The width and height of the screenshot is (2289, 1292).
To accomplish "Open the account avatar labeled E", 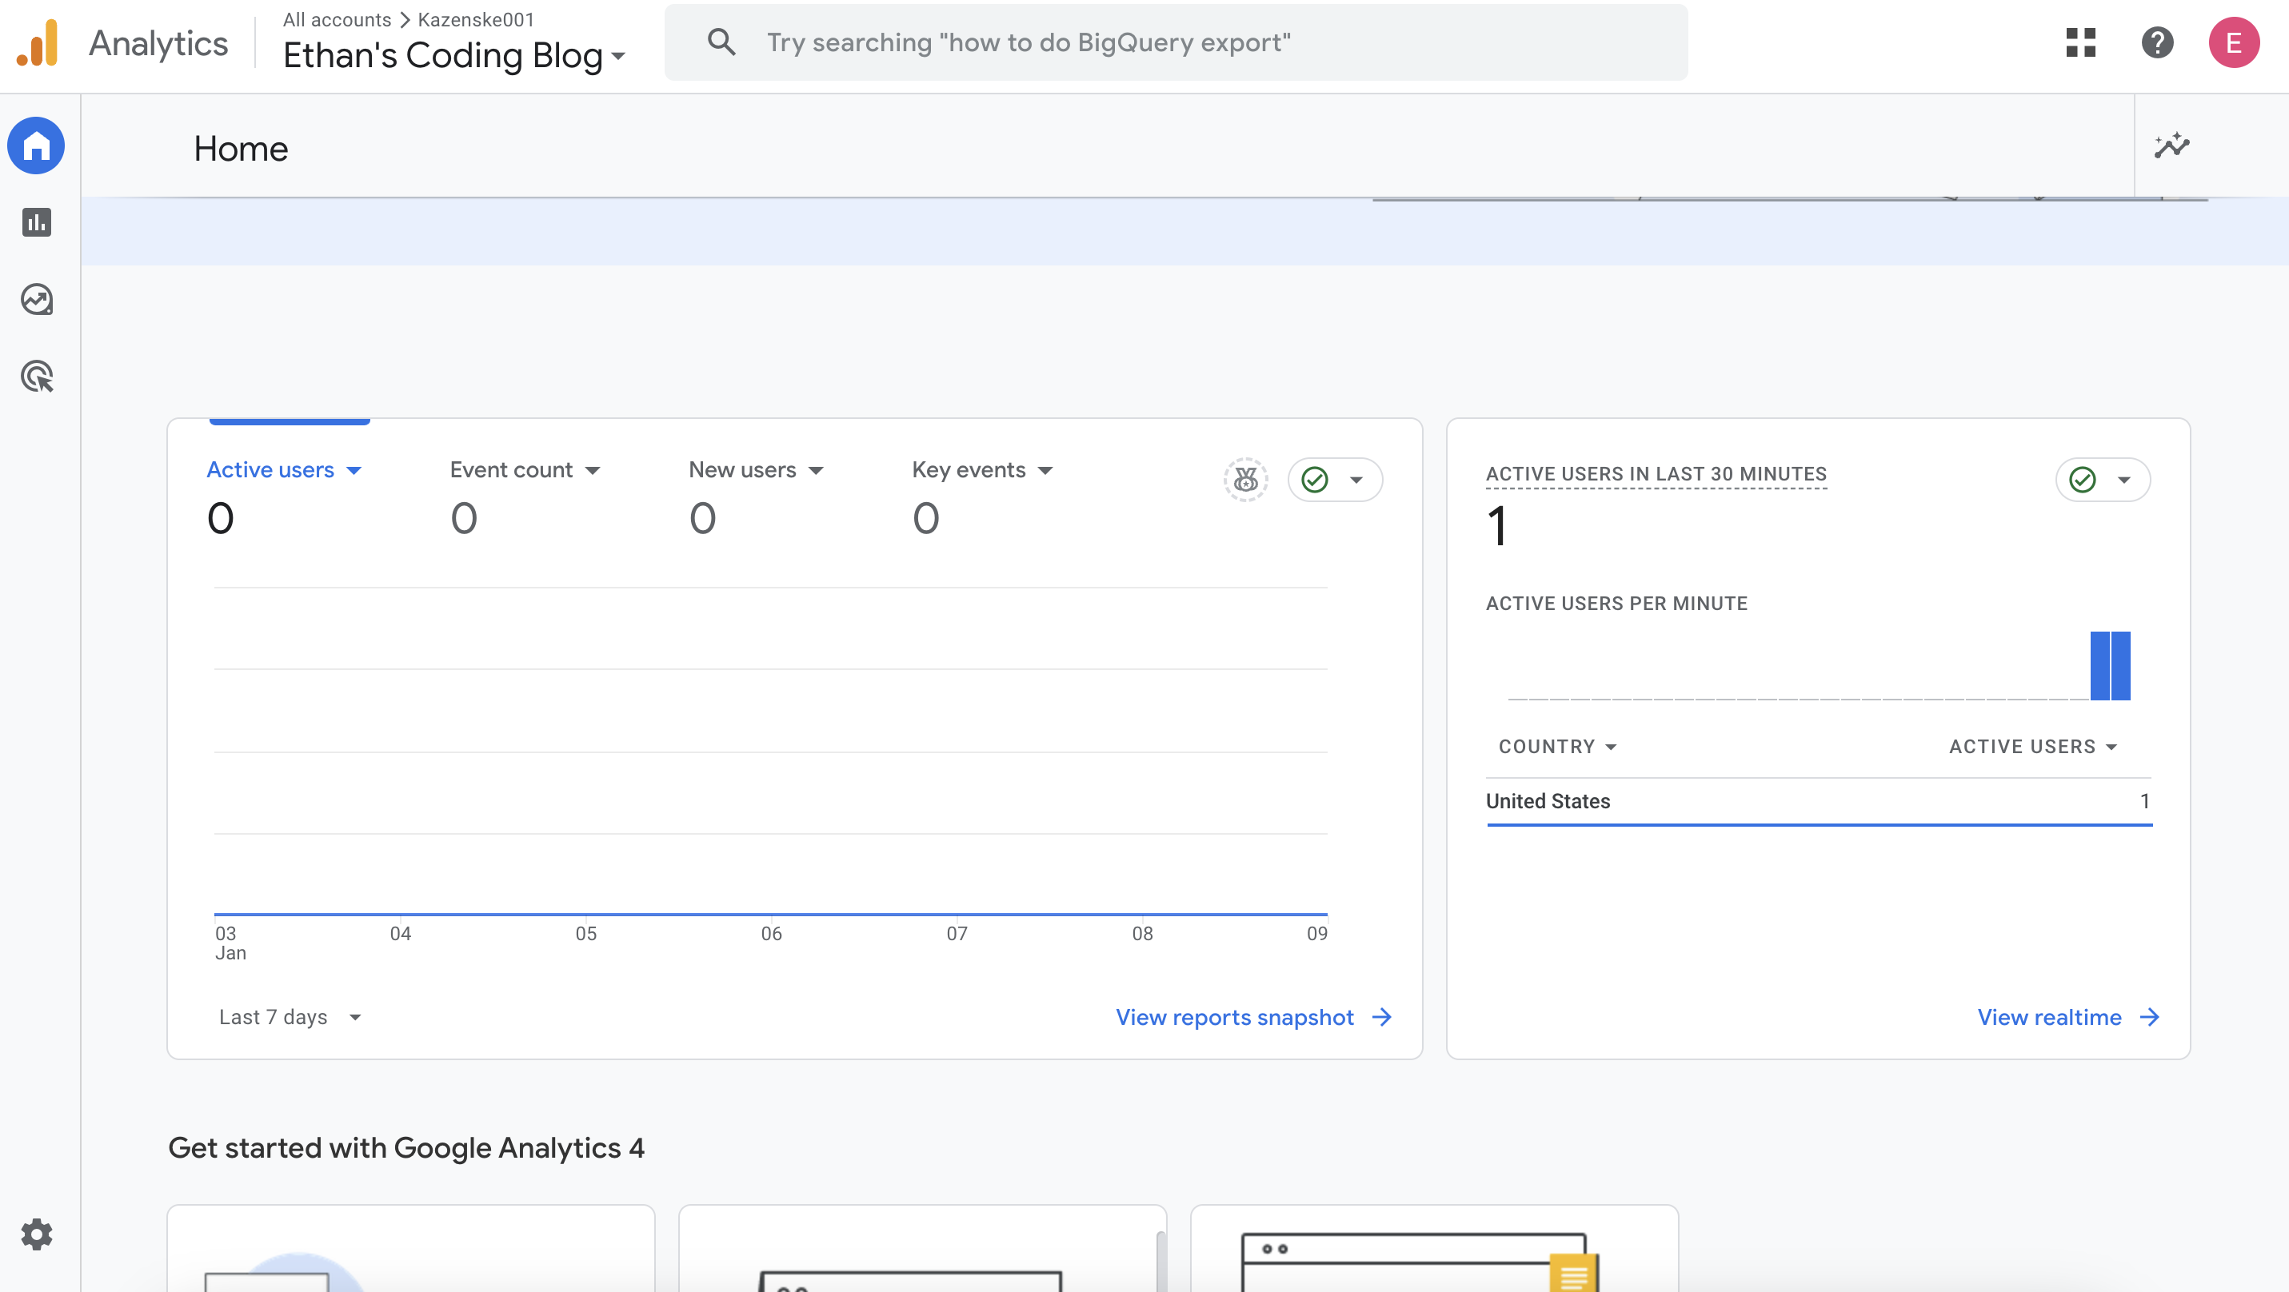I will [x=2234, y=42].
